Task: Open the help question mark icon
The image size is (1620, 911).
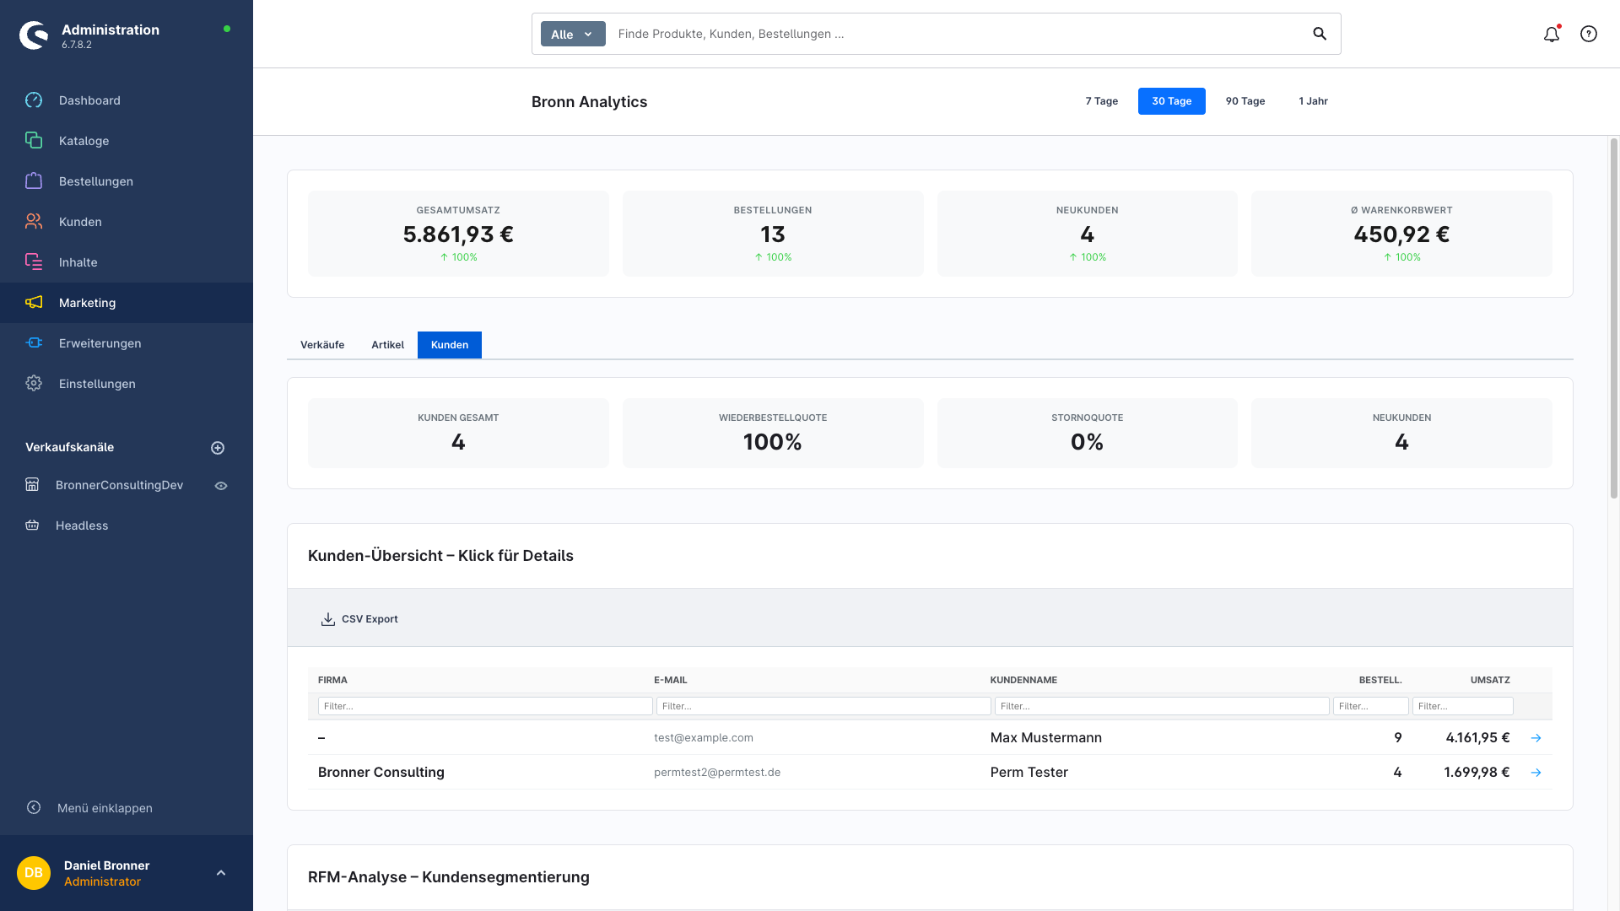Action: (1589, 34)
